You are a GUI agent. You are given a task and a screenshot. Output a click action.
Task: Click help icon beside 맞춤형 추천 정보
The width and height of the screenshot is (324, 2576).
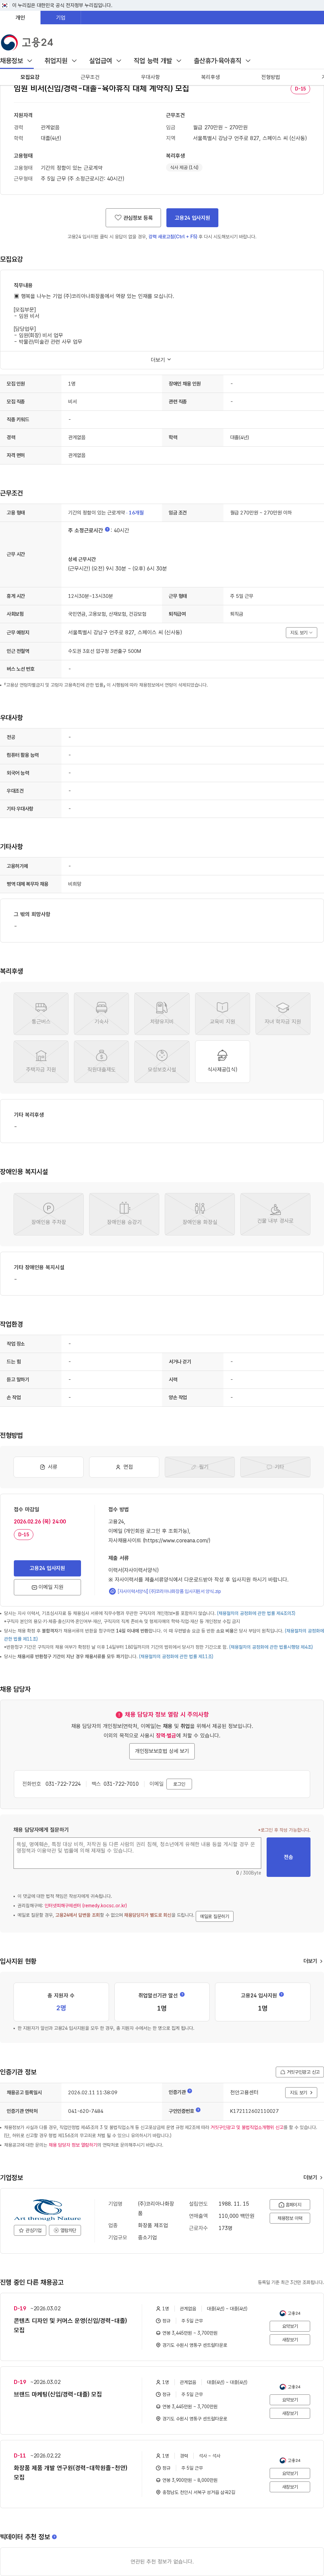(x=54, y=2536)
